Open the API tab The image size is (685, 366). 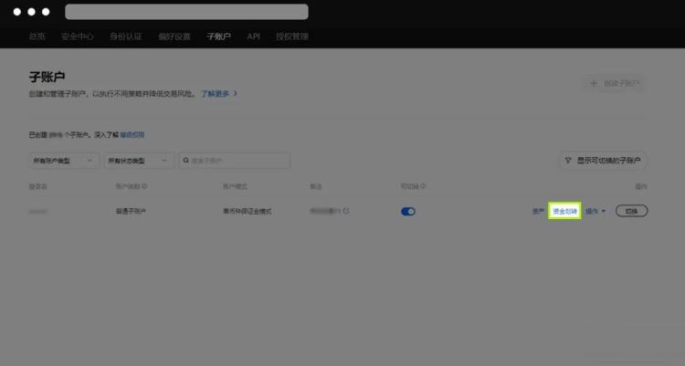pyautogui.click(x=254, y=37)
